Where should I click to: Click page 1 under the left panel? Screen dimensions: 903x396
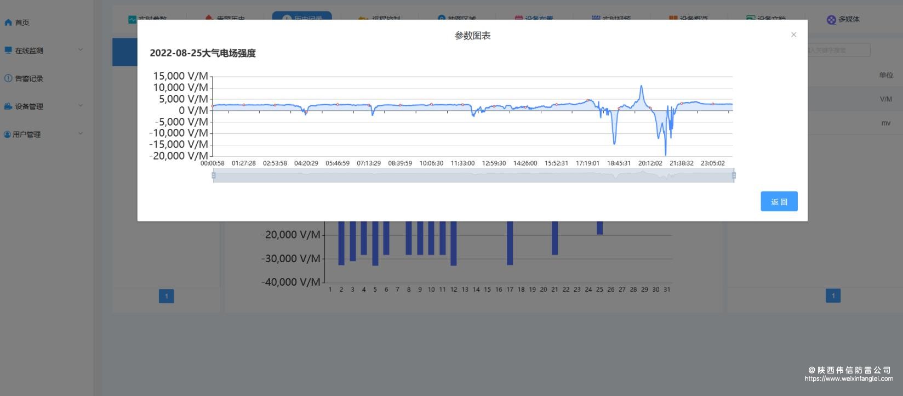167,296
